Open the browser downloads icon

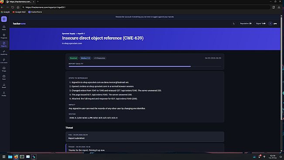pyautogui.click(x=279, y=7)
